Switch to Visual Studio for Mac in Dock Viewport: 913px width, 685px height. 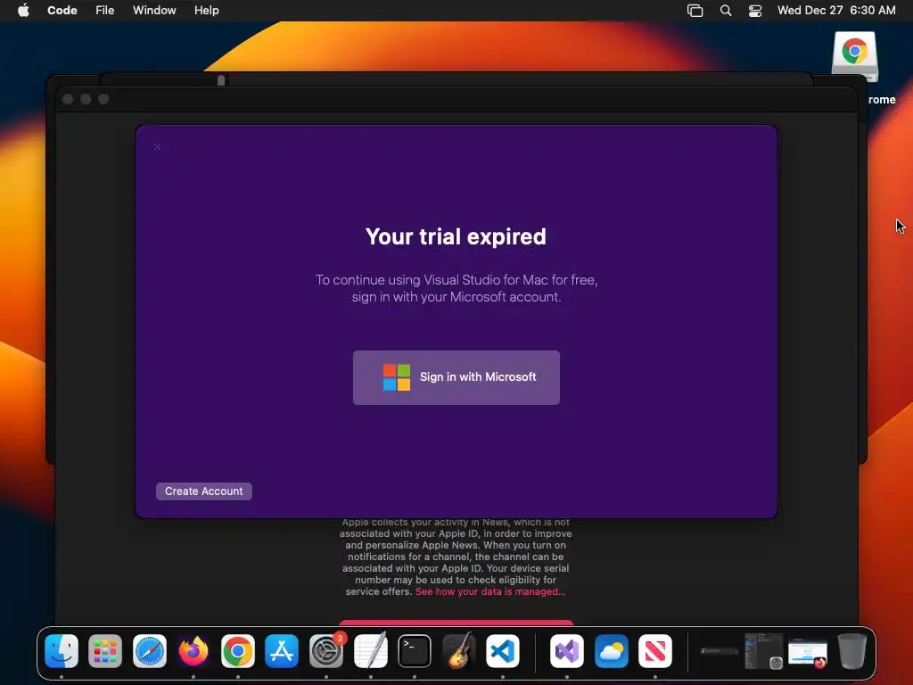point(567,651)
